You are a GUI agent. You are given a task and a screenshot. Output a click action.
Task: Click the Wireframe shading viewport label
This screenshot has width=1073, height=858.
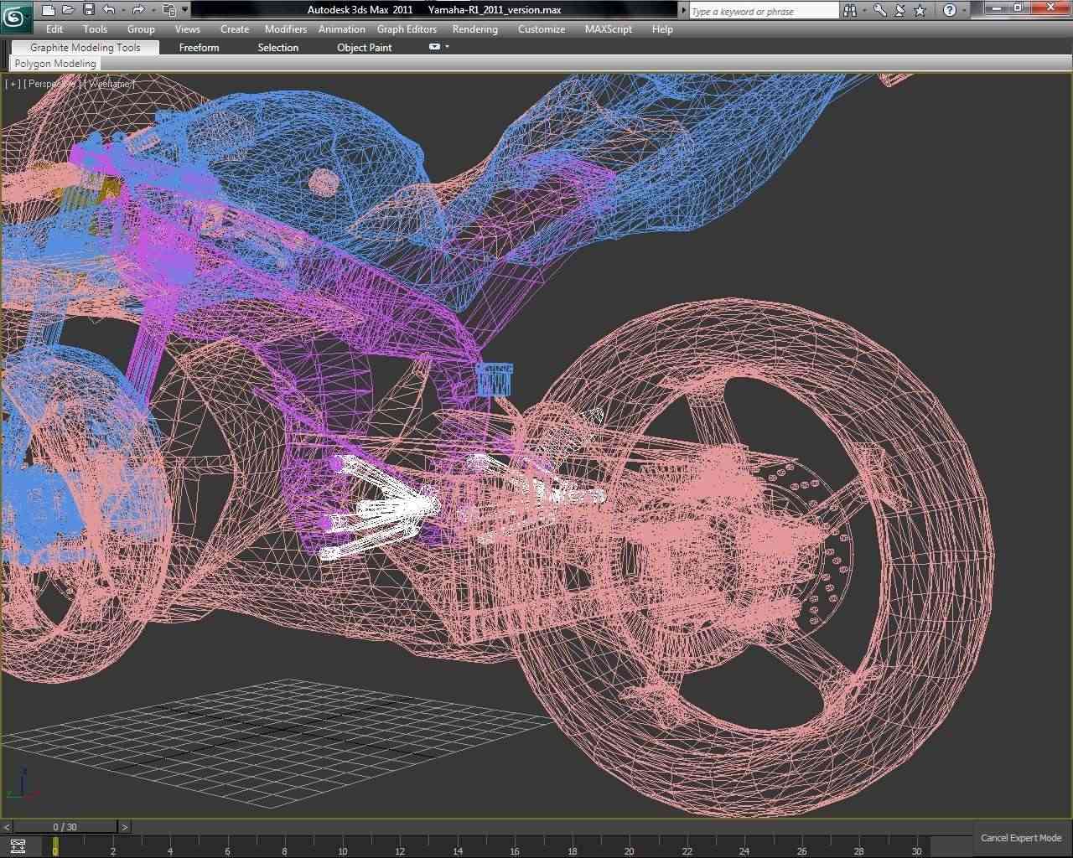coord(109,84)
